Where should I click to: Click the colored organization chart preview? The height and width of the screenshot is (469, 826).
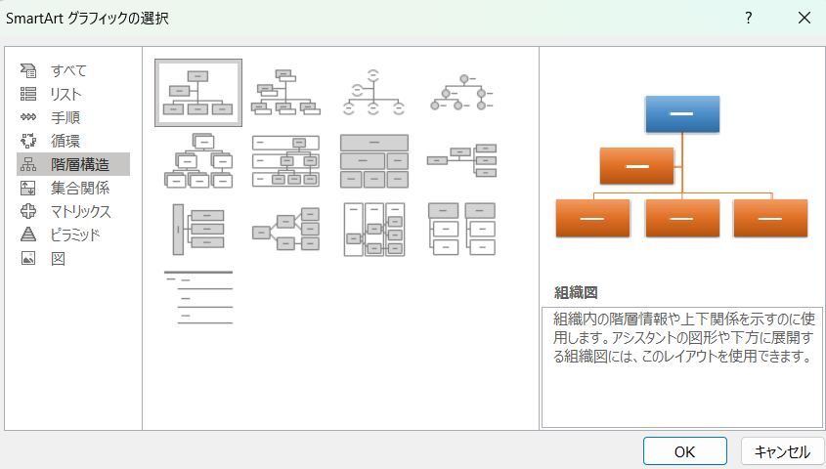click(681, 166)
